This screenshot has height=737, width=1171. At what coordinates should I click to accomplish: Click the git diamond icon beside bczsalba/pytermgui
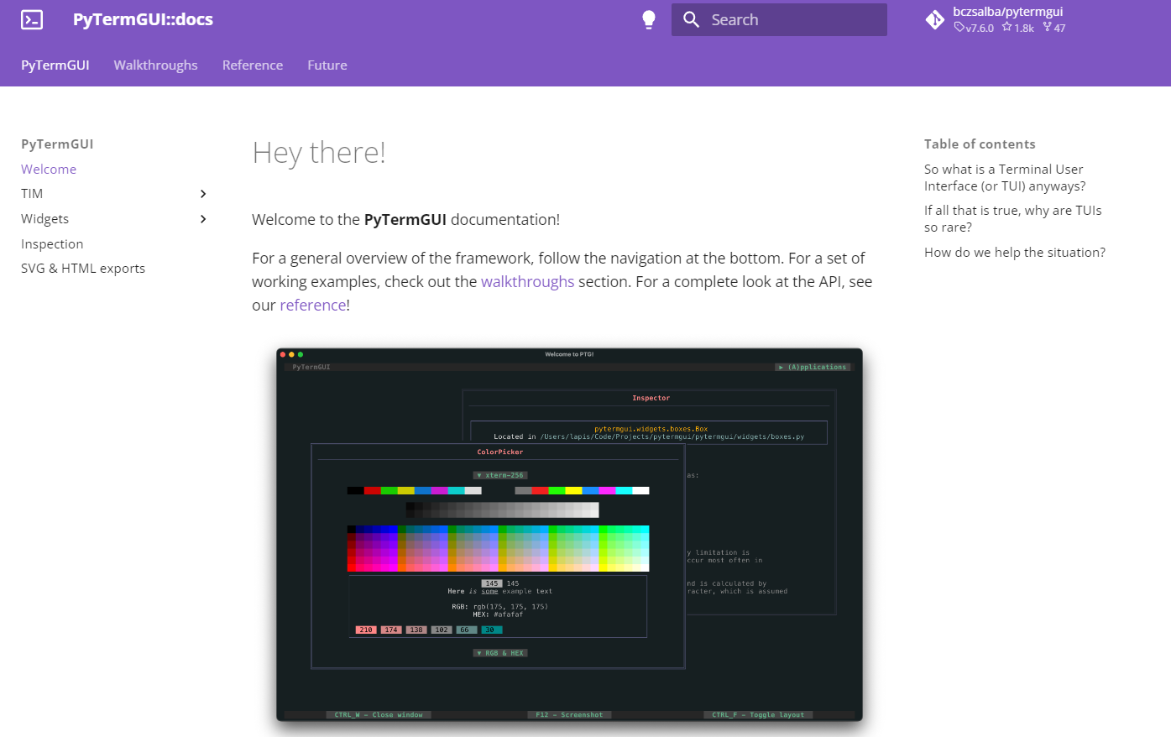click(934, 18)
